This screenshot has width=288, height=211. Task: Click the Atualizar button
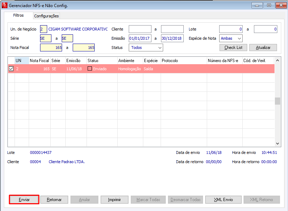tap(263, 48)
